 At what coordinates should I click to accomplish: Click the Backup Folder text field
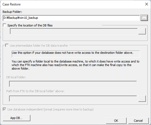tap(71, 18)
